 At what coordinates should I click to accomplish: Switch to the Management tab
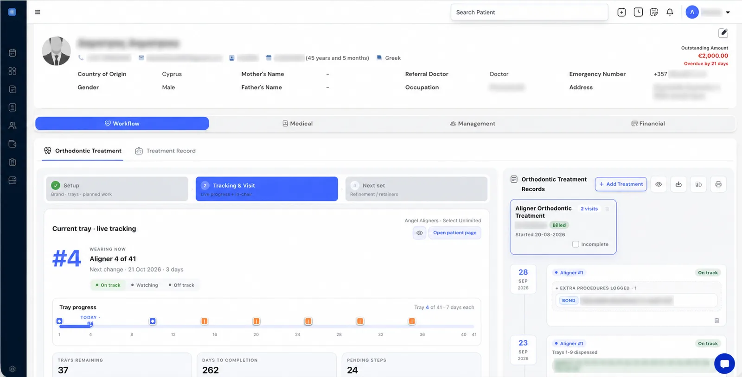click(473, 124)
